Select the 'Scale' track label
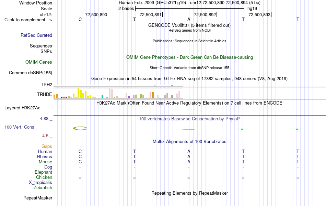Screen dimensions: 326x206 point(46,9)
